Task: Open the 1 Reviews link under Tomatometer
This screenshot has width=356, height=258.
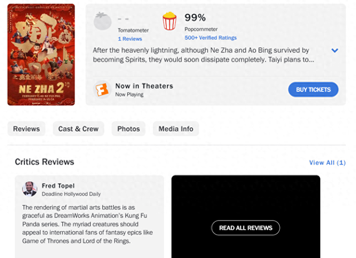Action: [x=130, y=39]
